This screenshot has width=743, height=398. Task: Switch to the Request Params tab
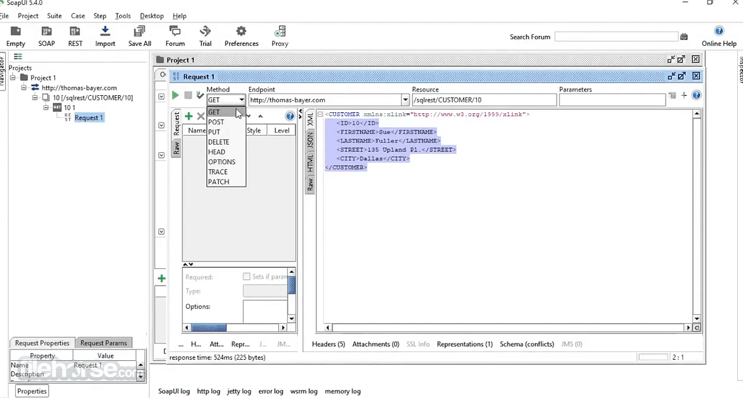tap(103, 343)
